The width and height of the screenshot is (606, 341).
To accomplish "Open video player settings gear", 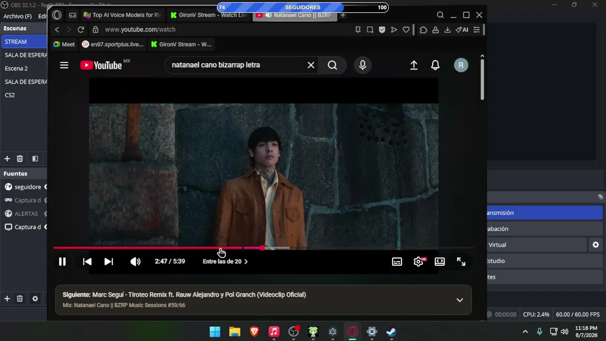I will (x=419, y=261).
